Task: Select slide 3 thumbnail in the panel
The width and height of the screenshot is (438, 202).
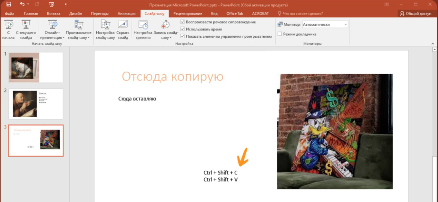Action: (x=36, y=140)
